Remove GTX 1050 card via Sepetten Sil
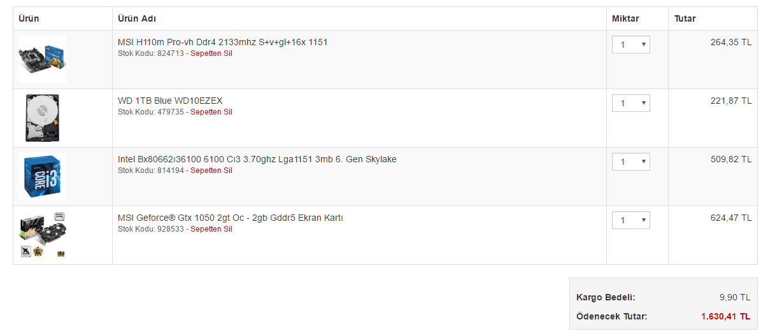Viewport: 768px width, 336px height. click(x=211, y=229)
